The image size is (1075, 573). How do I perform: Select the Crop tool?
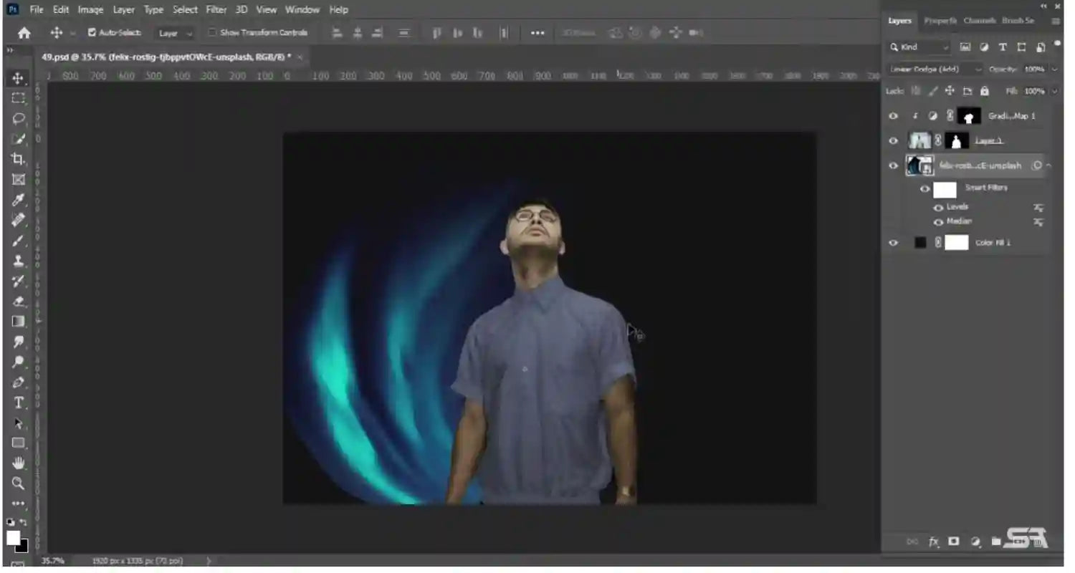pos(19,159)
